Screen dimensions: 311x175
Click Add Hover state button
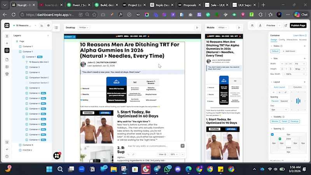pyautogui.click(x=289, y=51)
